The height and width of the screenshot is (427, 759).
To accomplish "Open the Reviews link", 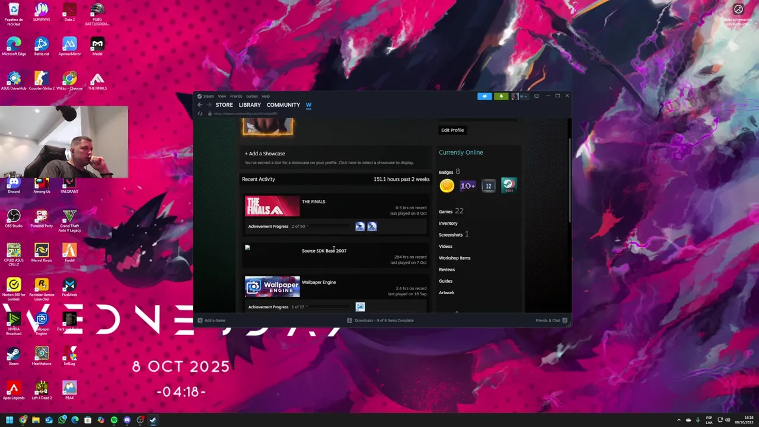I will pyautogui.click(x=447, y=269).
